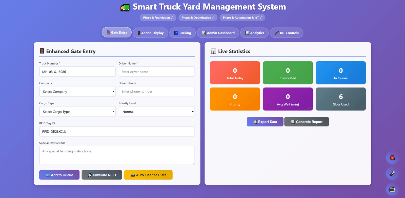Click the Slots Used statistics card
This screenshot has height=198, width=405.
[x=341, y=99]
